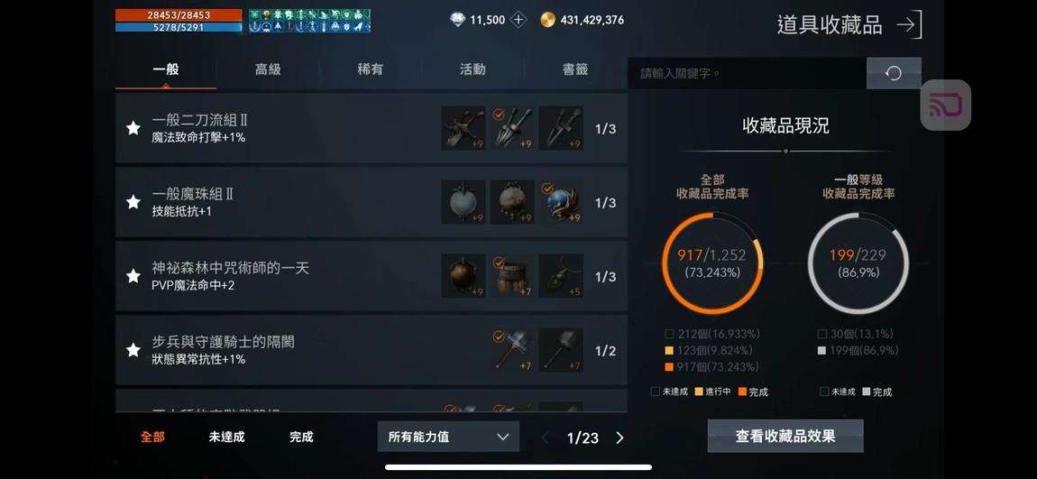
Task: Click the previous page arrow
Action: 545,438
